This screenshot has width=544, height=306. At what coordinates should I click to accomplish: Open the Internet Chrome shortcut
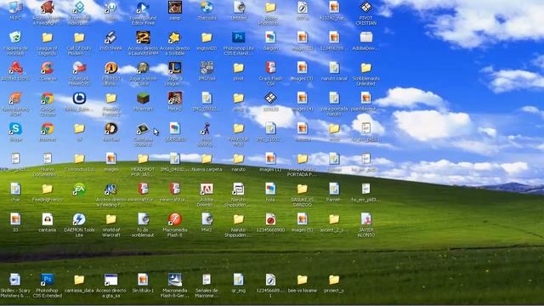(x=48, y=128)
